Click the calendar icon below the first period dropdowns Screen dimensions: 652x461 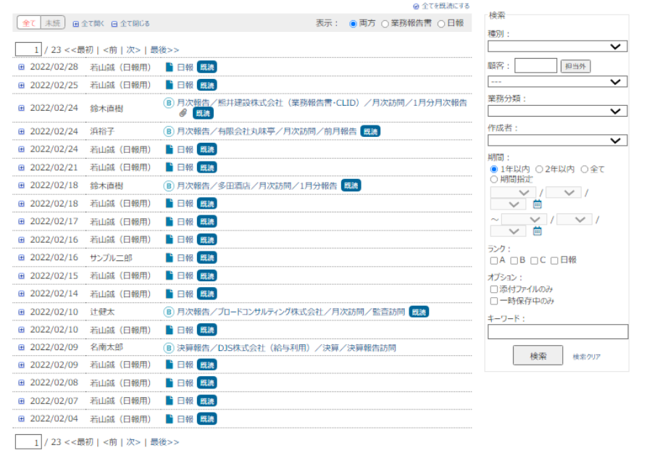click(537, 204)
